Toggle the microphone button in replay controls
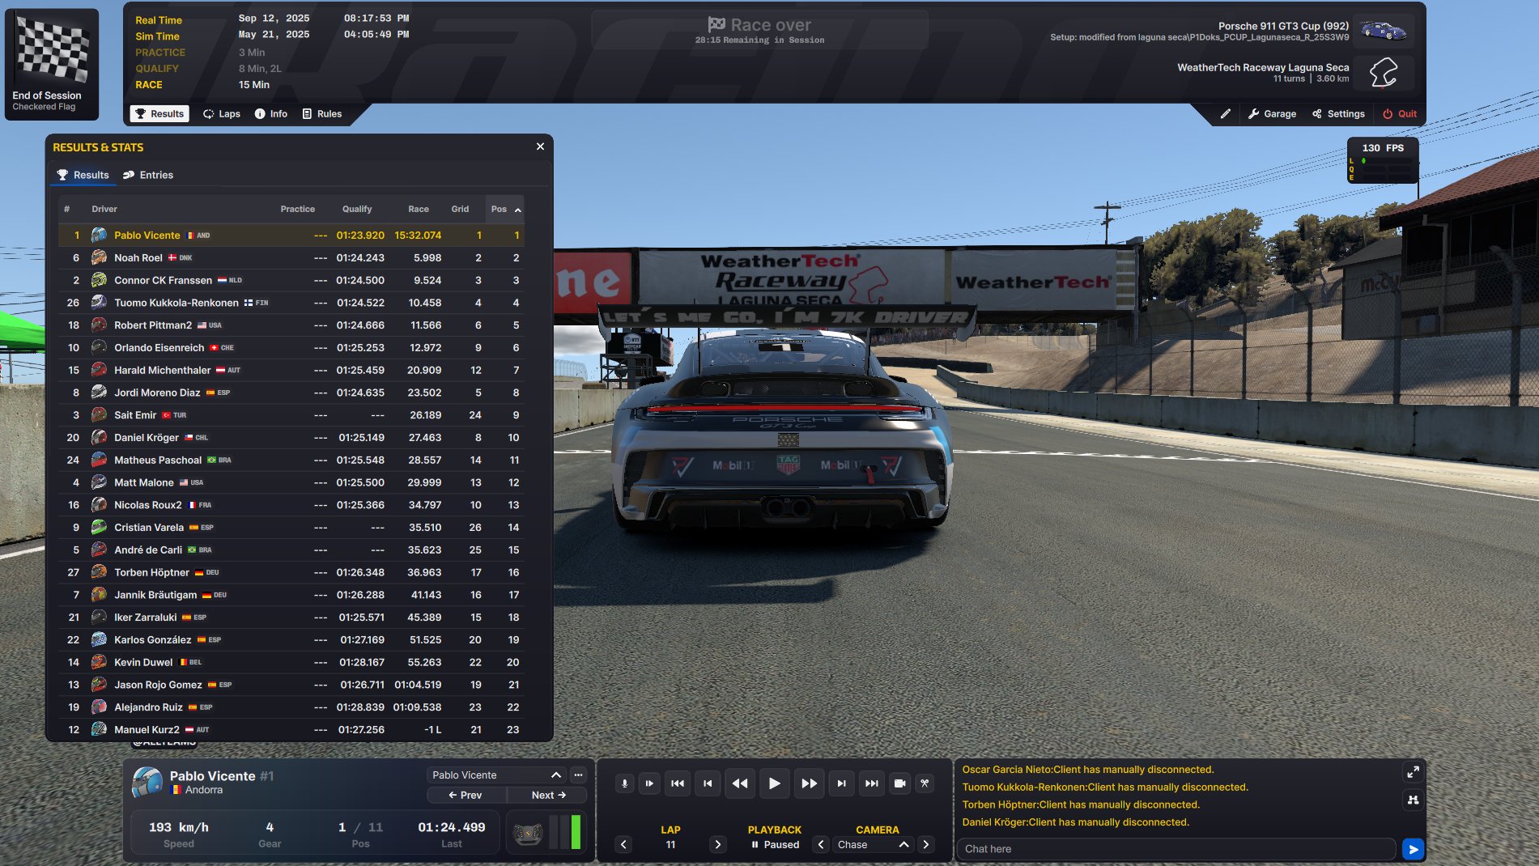1539x866 pixels. point(624,783)
